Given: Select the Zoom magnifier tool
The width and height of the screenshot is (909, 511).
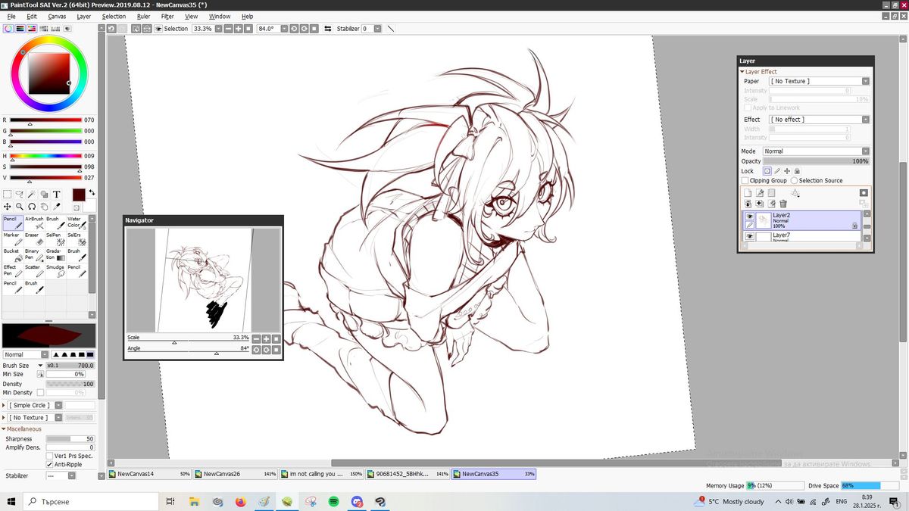Looking at the screenshot, I should pyautogui.click(x=20, y=206).
